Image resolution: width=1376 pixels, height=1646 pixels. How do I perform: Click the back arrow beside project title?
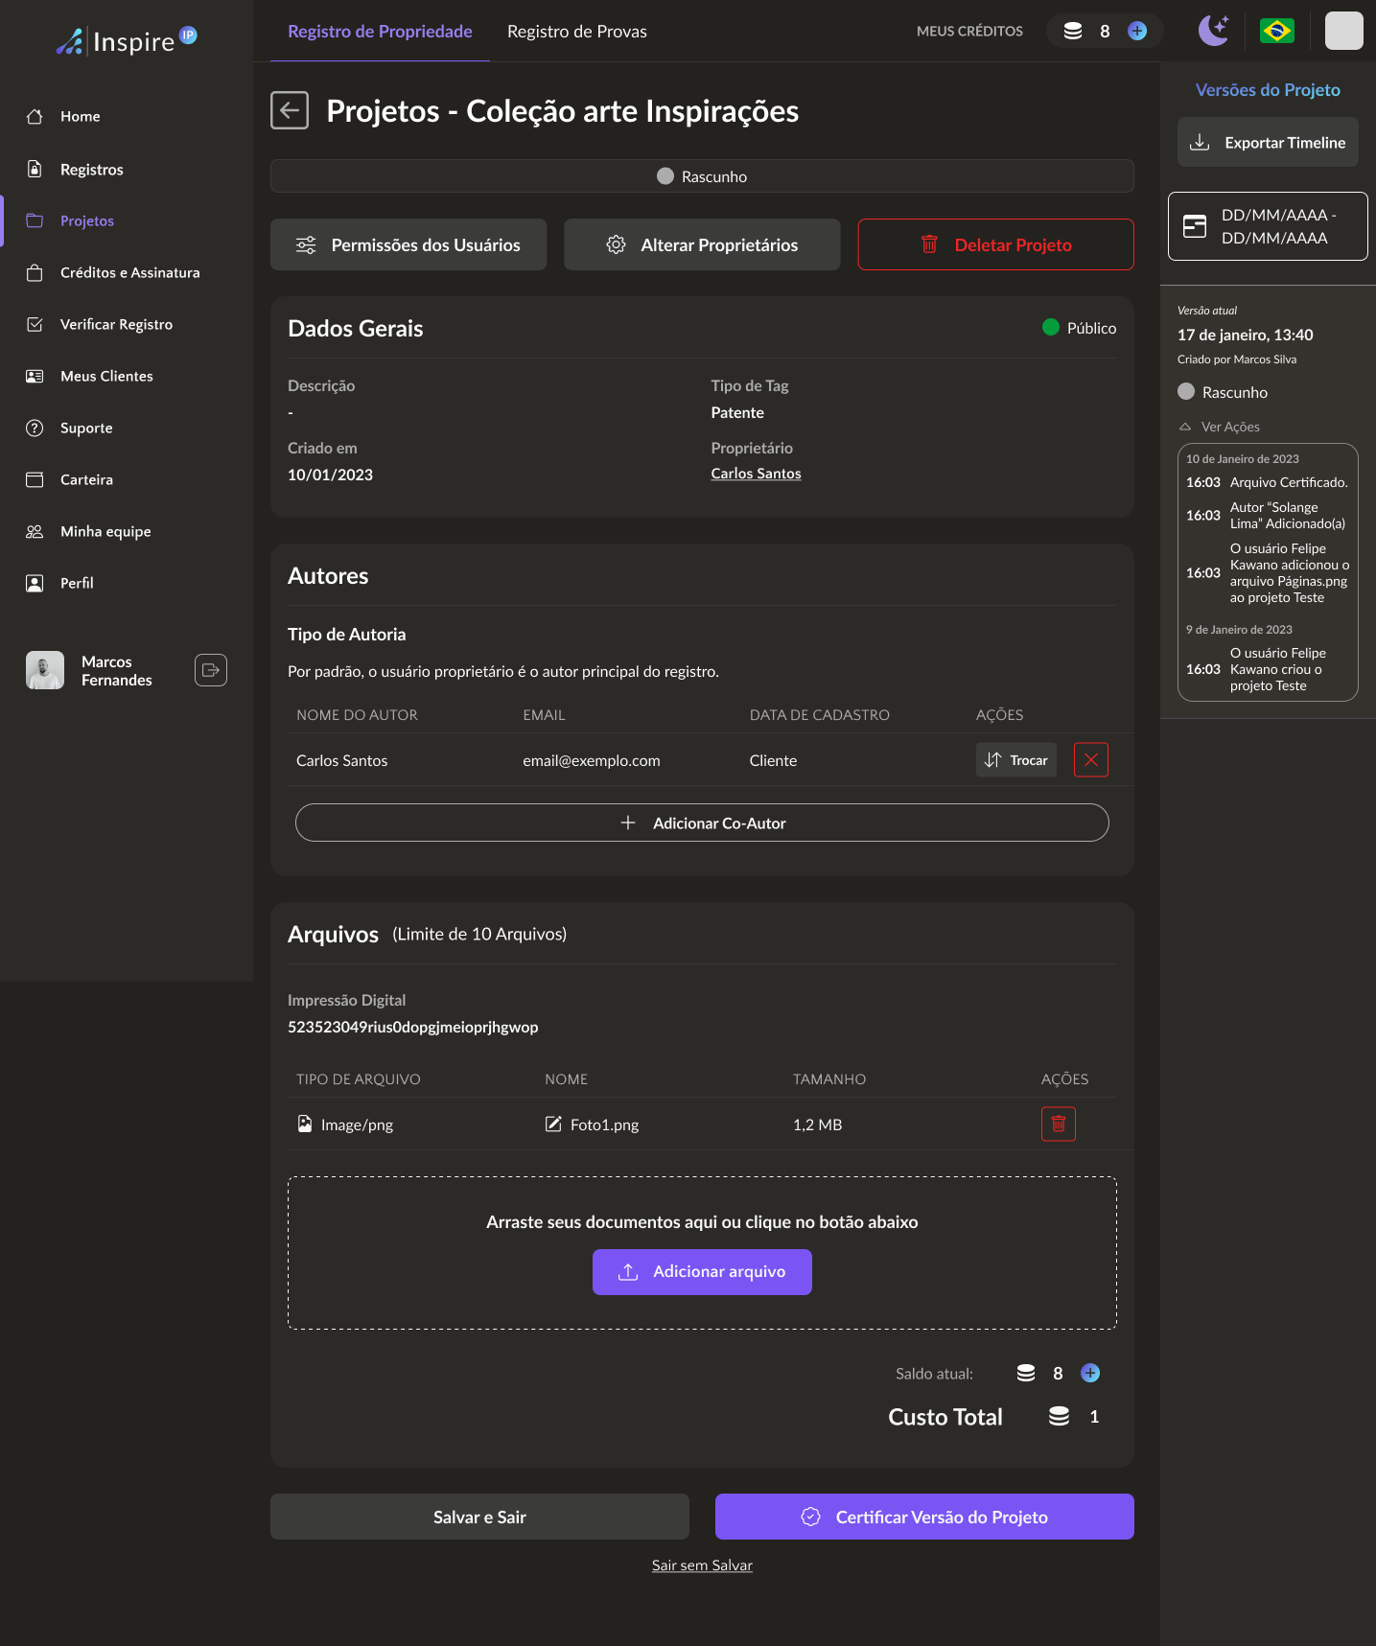click(290, 110)
